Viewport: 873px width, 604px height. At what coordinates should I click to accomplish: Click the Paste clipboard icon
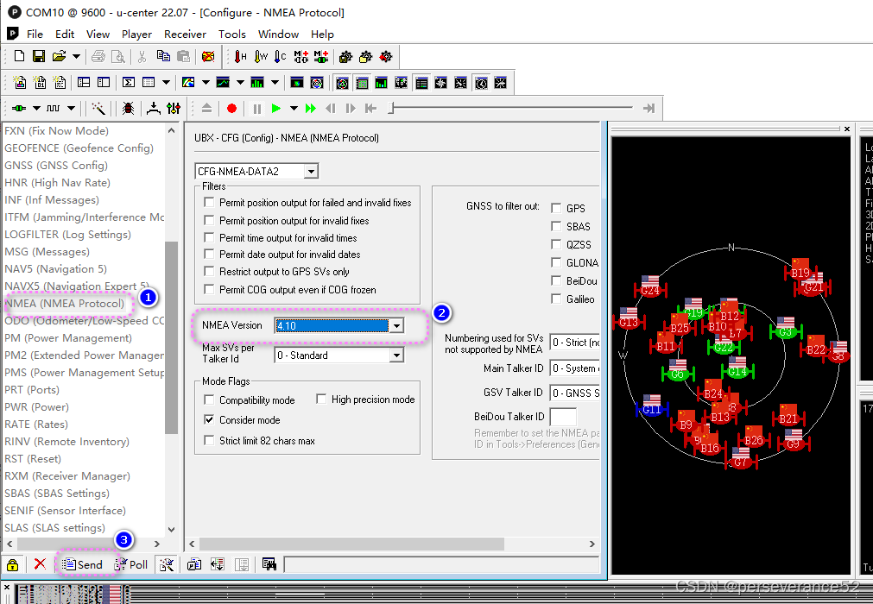click(183, 56)
